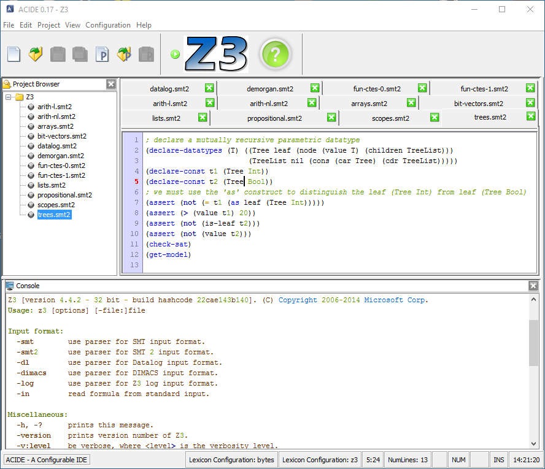Close the fun-ctes-1.smt2 tab
This screenshot has height=469, width=545.
coord(530,88)
